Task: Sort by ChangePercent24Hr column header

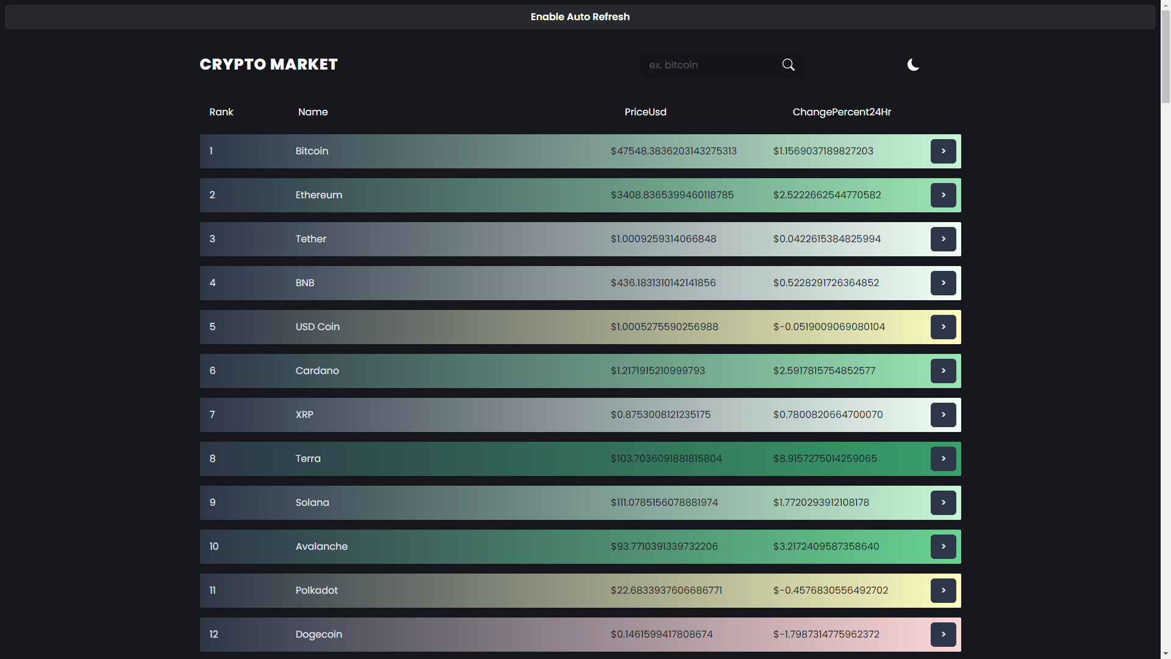Action: (x=842, y=112)
